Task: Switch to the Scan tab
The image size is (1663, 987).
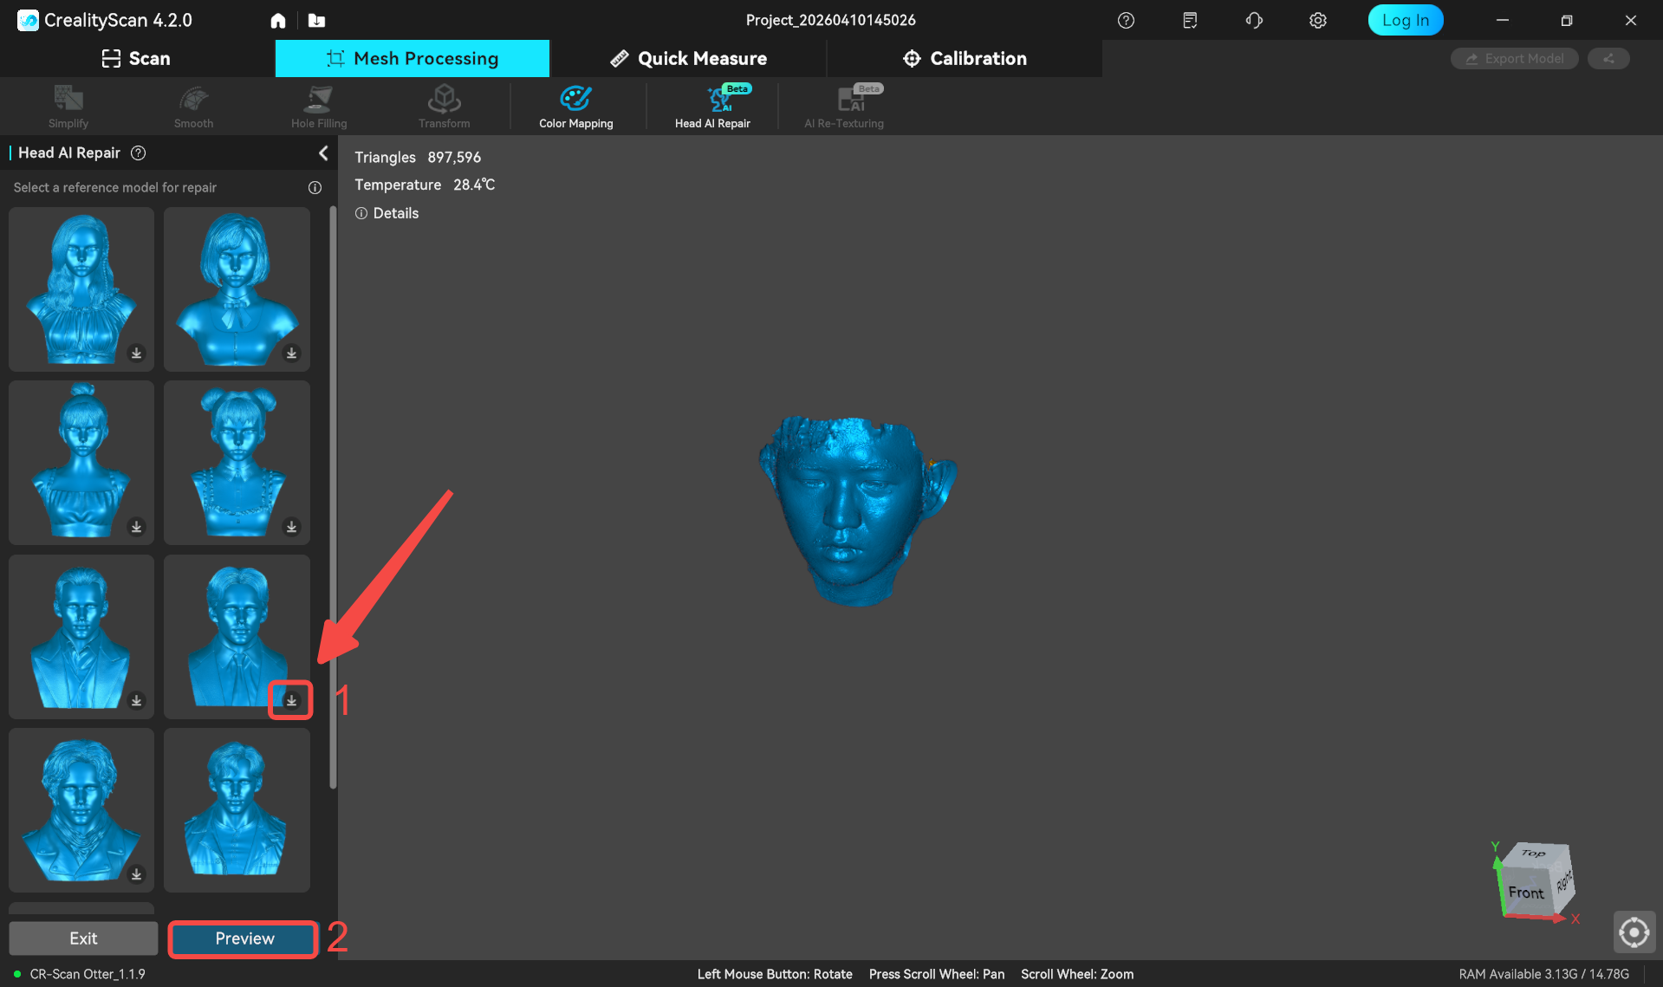Action: click(137, 59)
